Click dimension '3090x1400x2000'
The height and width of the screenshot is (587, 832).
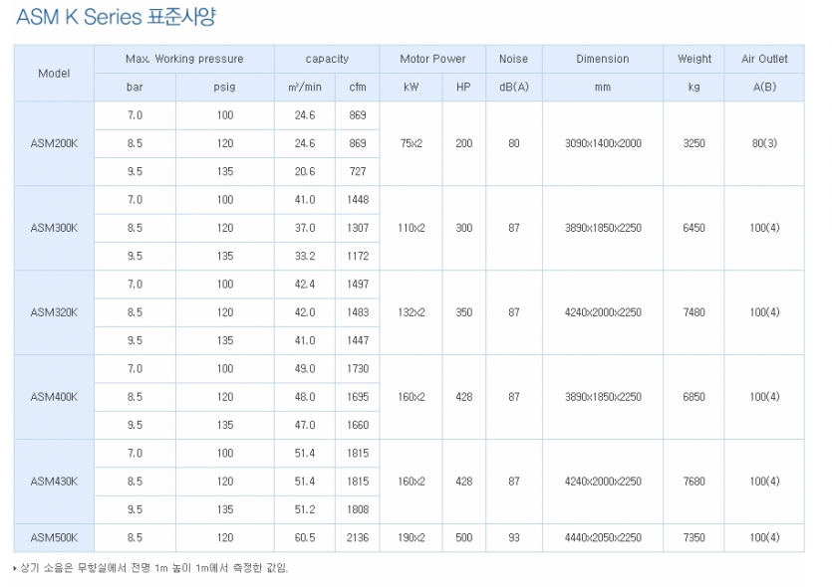point(603,143)
